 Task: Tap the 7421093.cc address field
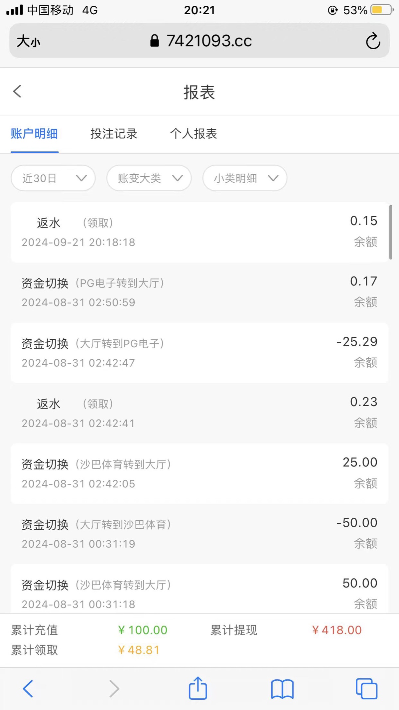(209, 41)
